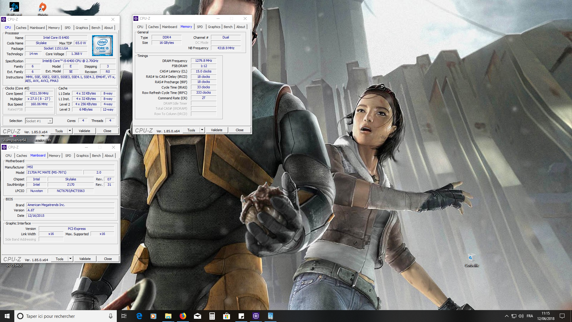
Task: Open the volume control tray icon
Action: (x=521, y=316)
